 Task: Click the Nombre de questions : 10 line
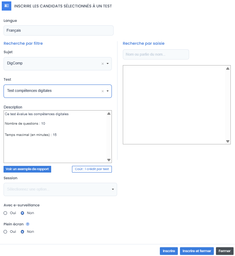coord(25,124)
